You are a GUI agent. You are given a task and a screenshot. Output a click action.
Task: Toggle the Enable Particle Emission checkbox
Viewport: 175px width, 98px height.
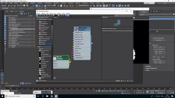[153, 38]
